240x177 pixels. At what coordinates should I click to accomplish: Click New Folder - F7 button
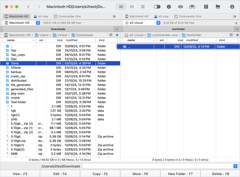[x=181, y=174]
